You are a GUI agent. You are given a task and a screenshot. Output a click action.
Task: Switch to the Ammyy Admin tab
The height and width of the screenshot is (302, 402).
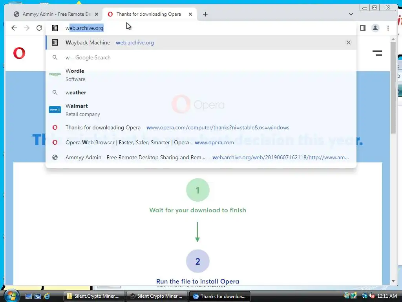[x=55, y=14]
